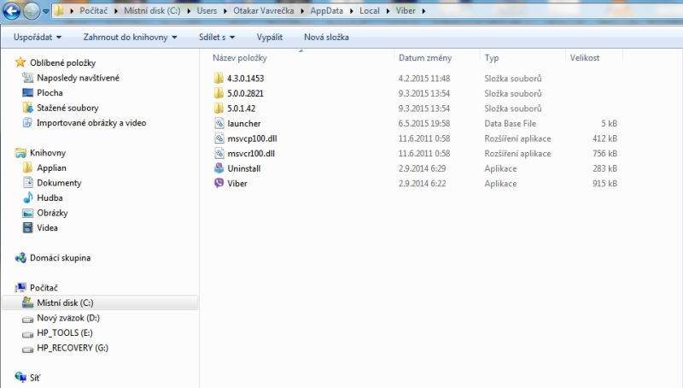Click the back navigation arrow button

[x=12, y=12]
